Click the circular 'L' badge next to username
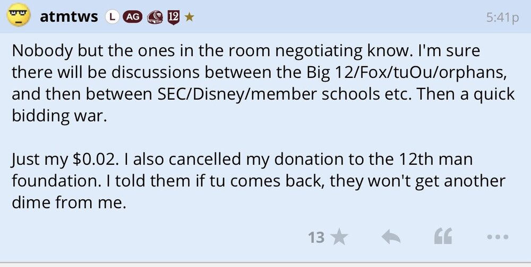This screenshot has width=531, height=267. pyautogui.click(x=112, y=17)
